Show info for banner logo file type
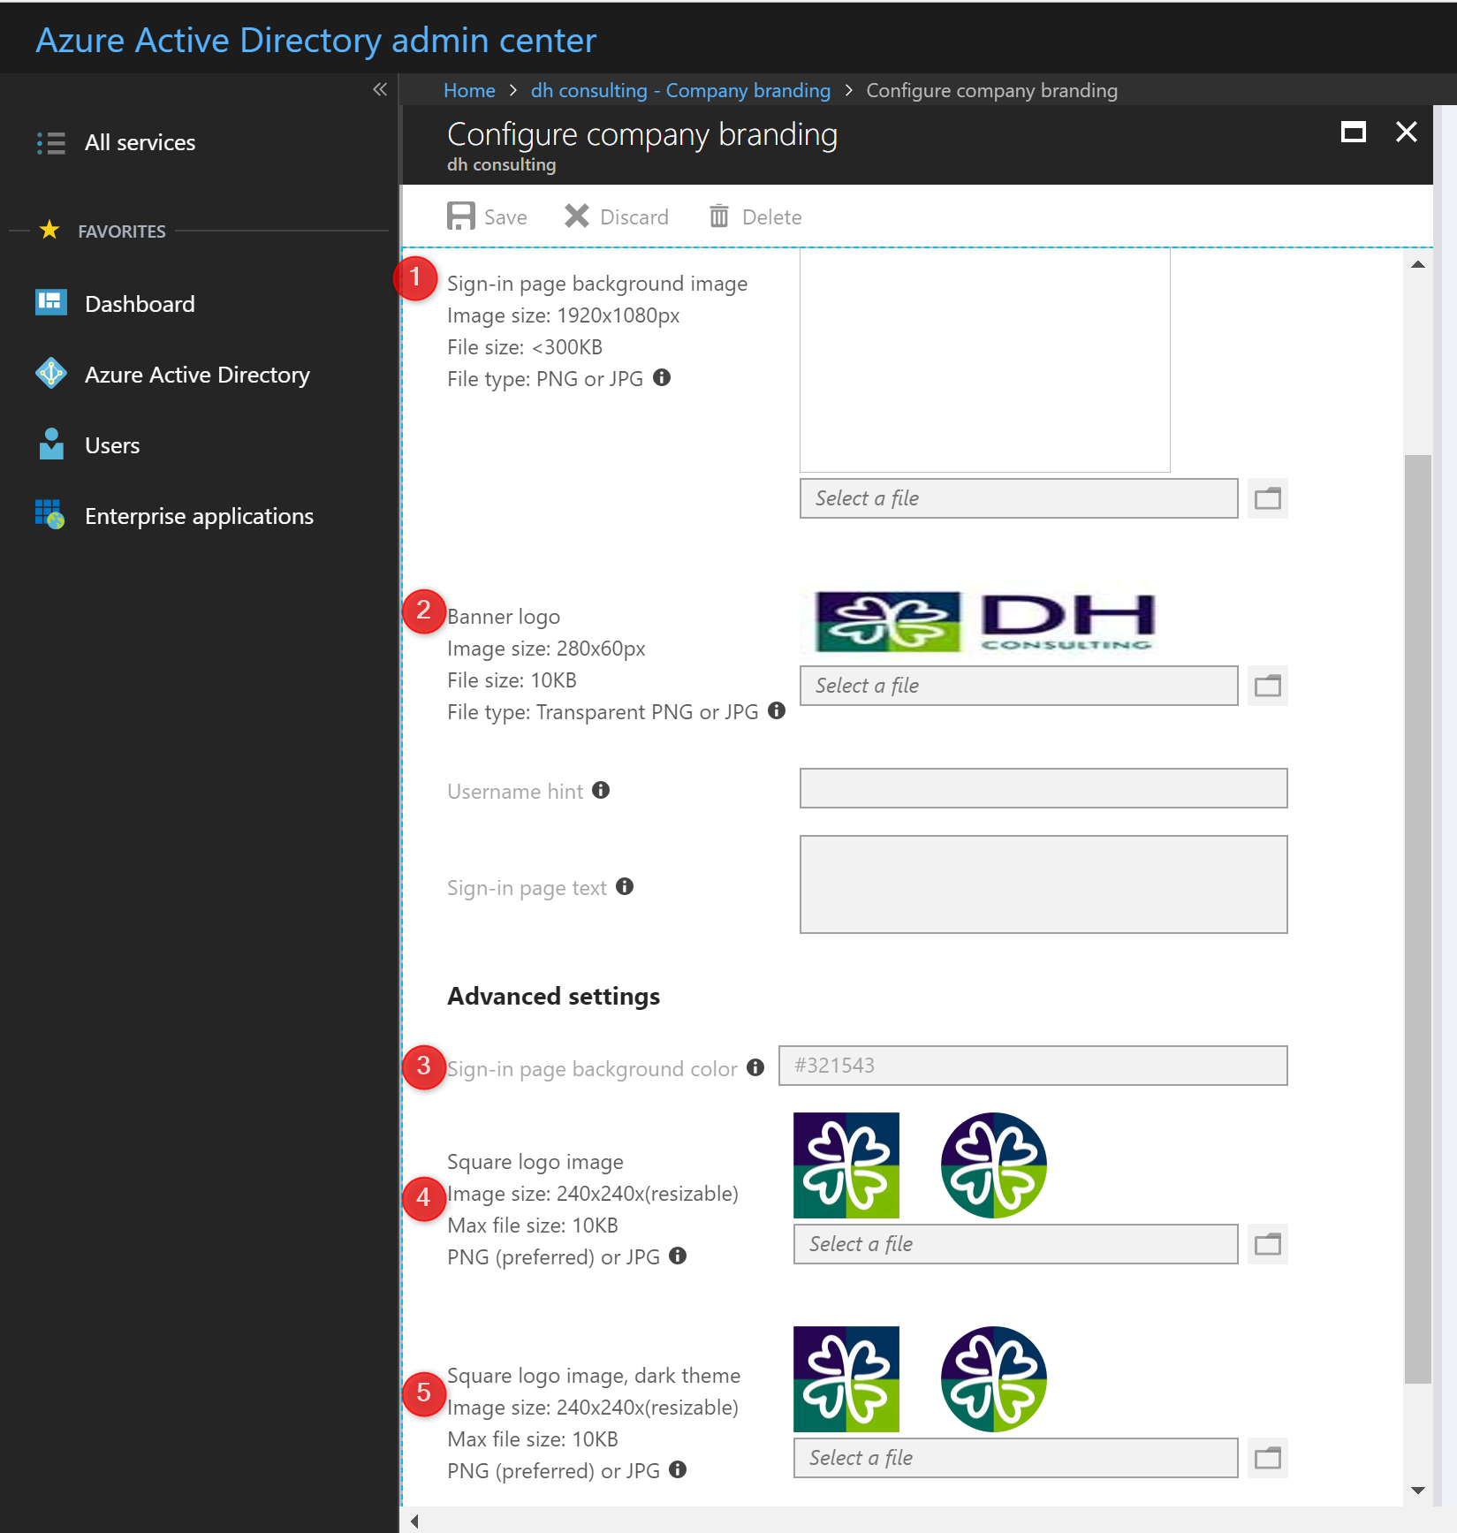The width and height of the screenshot is (1457, 1533). coord(777,710)
